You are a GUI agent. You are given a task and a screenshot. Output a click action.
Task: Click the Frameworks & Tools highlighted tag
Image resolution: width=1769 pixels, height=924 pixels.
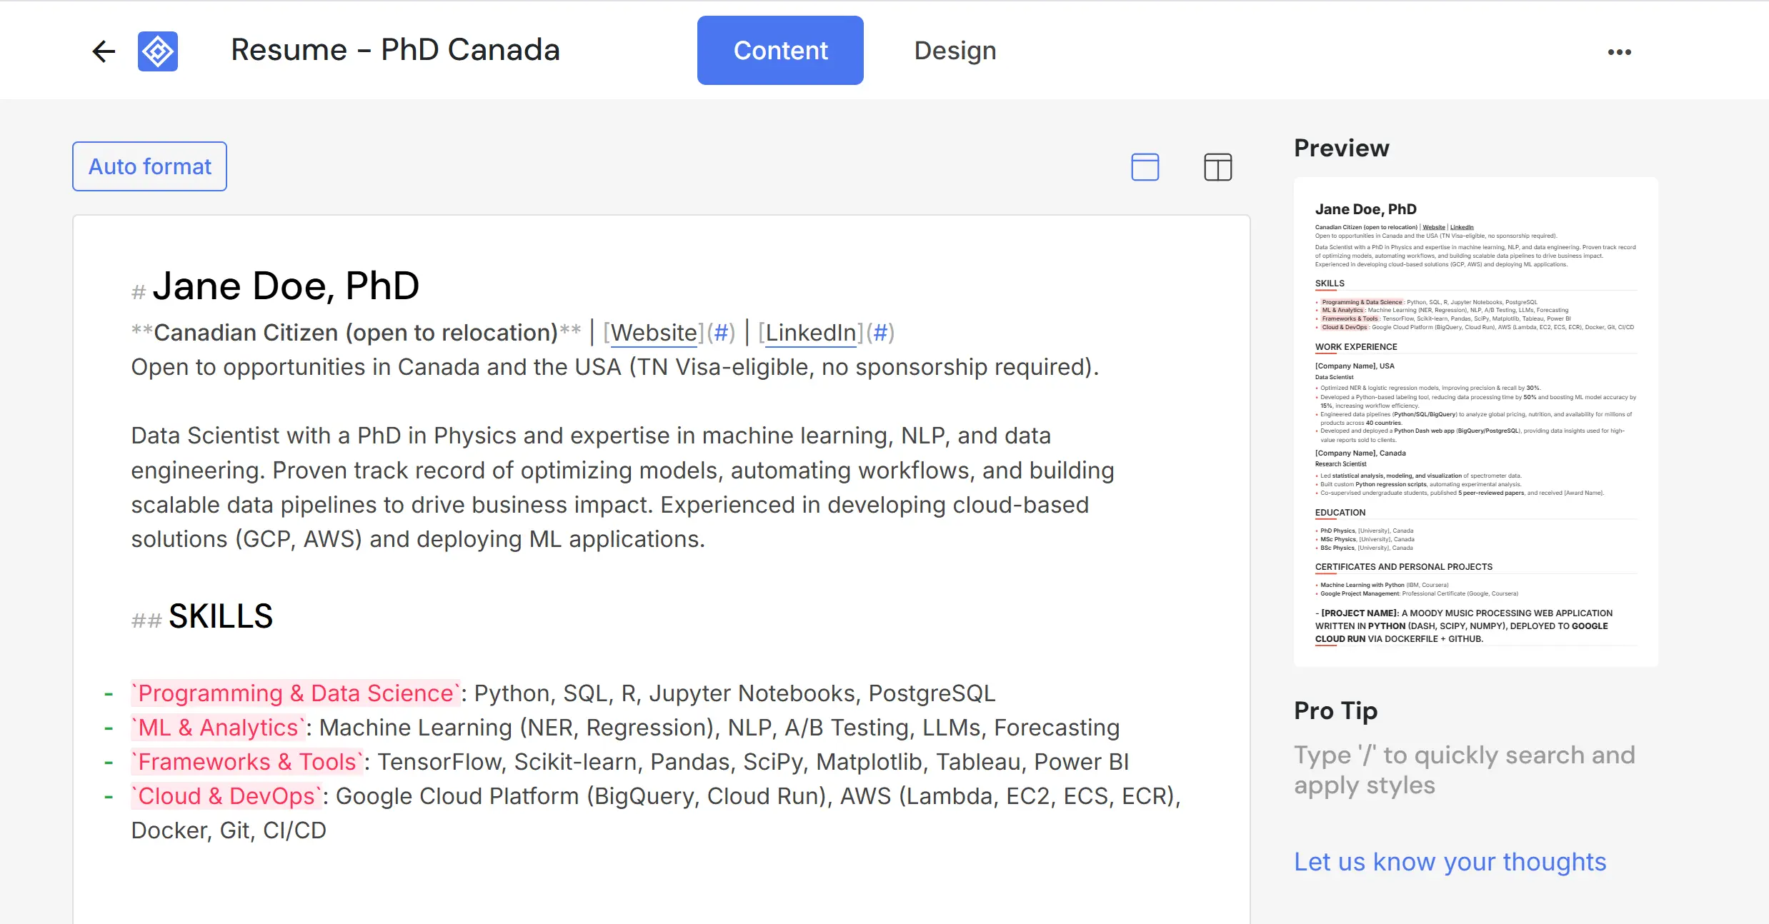click(x=247, y=762)
